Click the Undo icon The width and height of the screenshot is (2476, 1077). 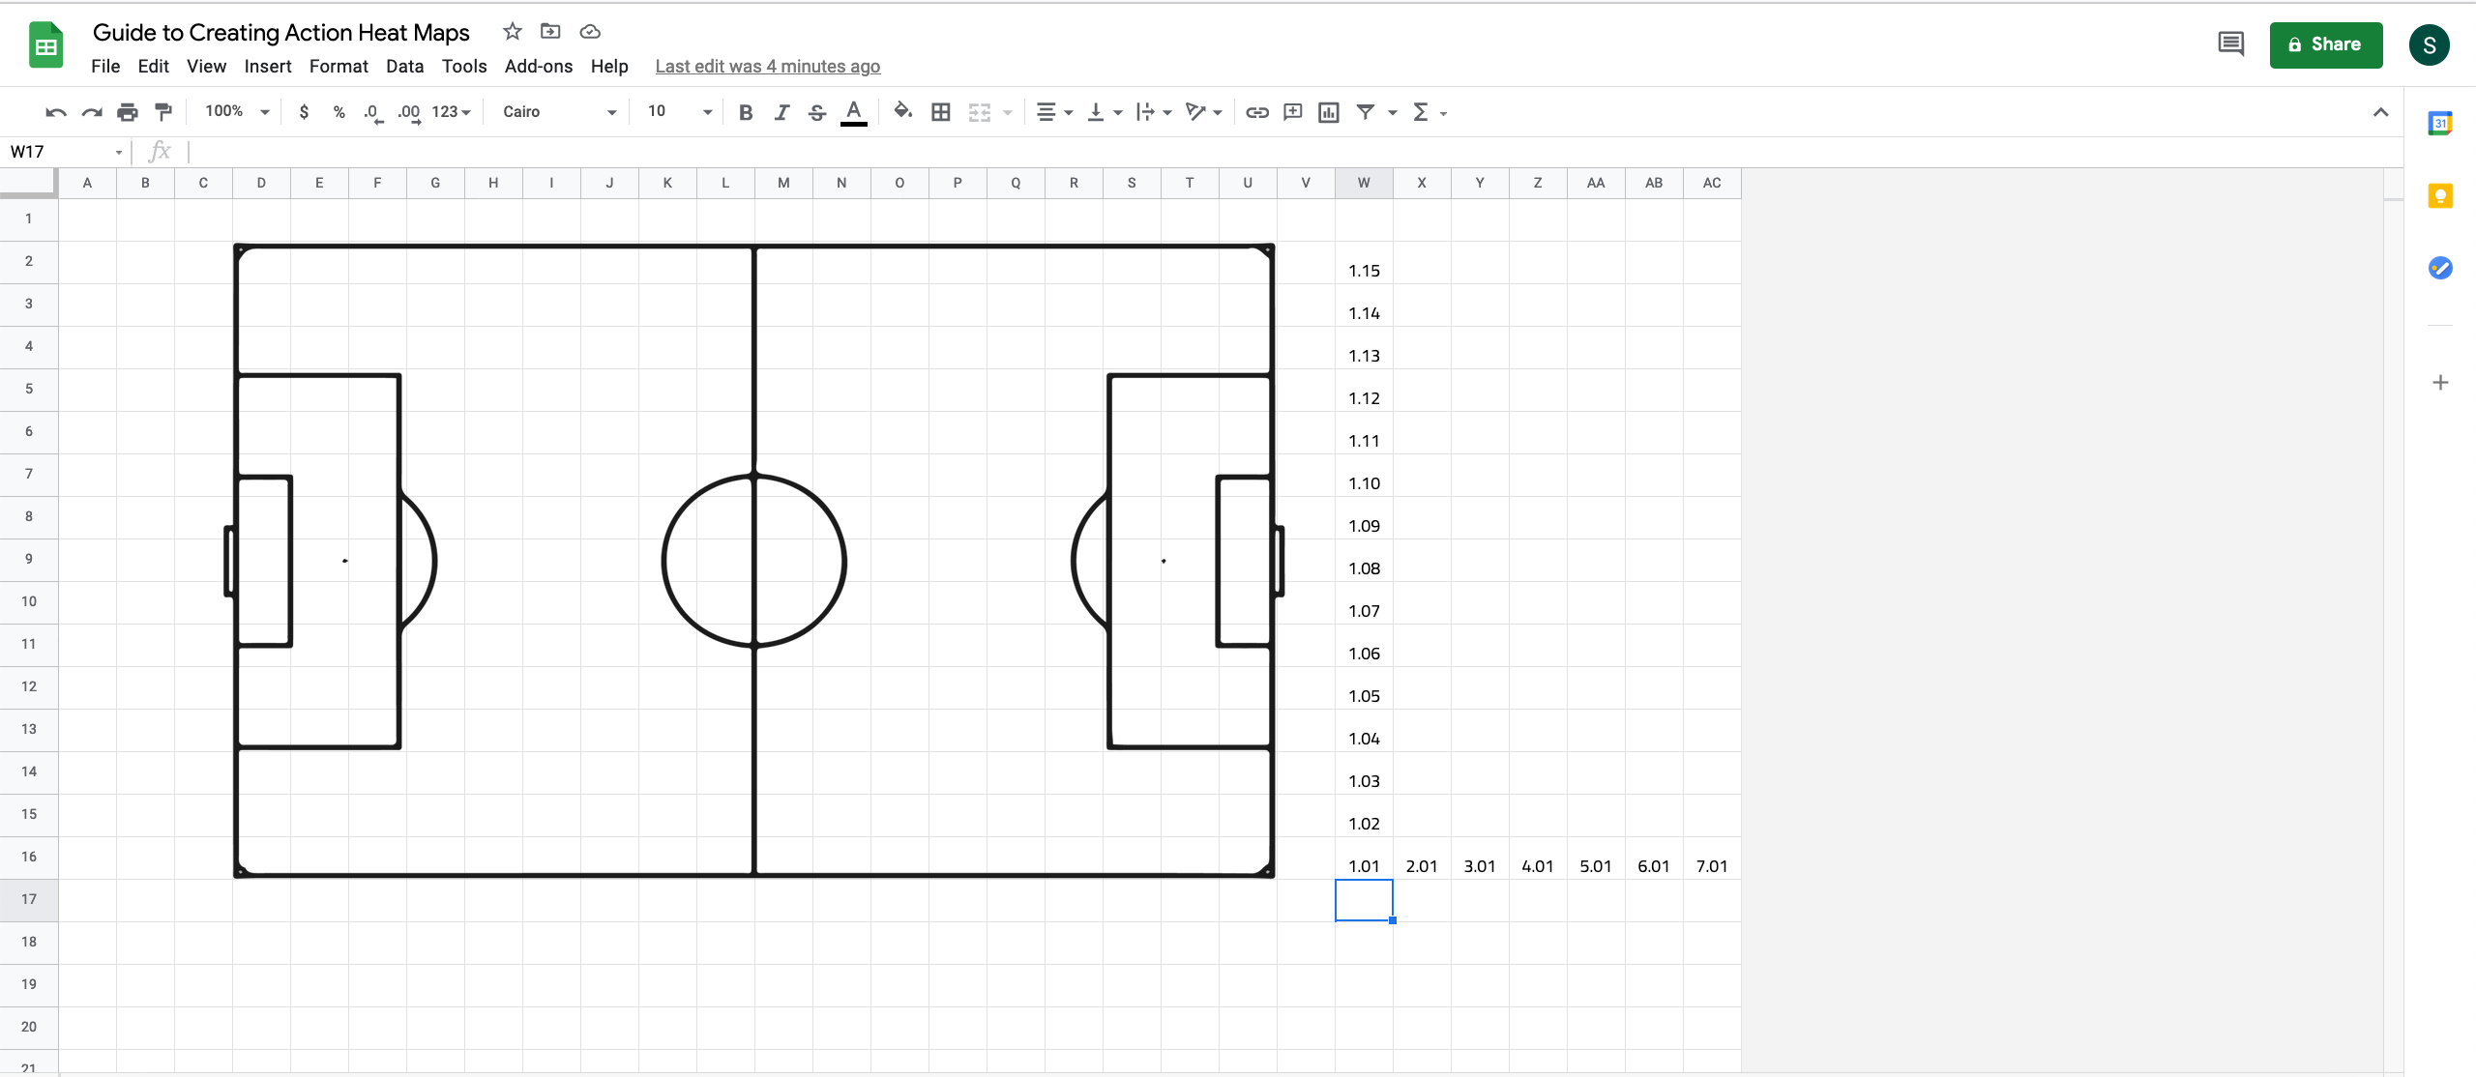[x=55, y=112]
